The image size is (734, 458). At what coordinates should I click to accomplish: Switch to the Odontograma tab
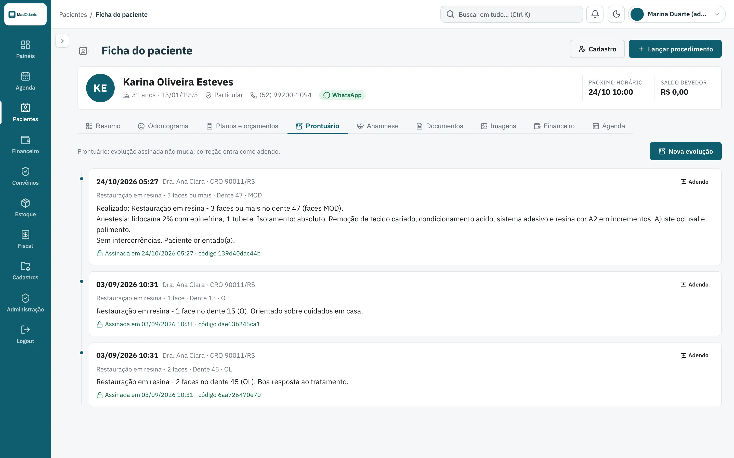tap(163, 126)
